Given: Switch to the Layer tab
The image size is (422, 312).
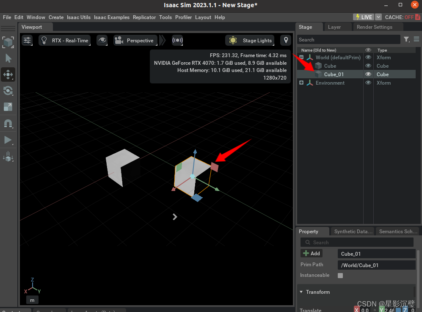Looking at the screenshot, I should 334,27.
